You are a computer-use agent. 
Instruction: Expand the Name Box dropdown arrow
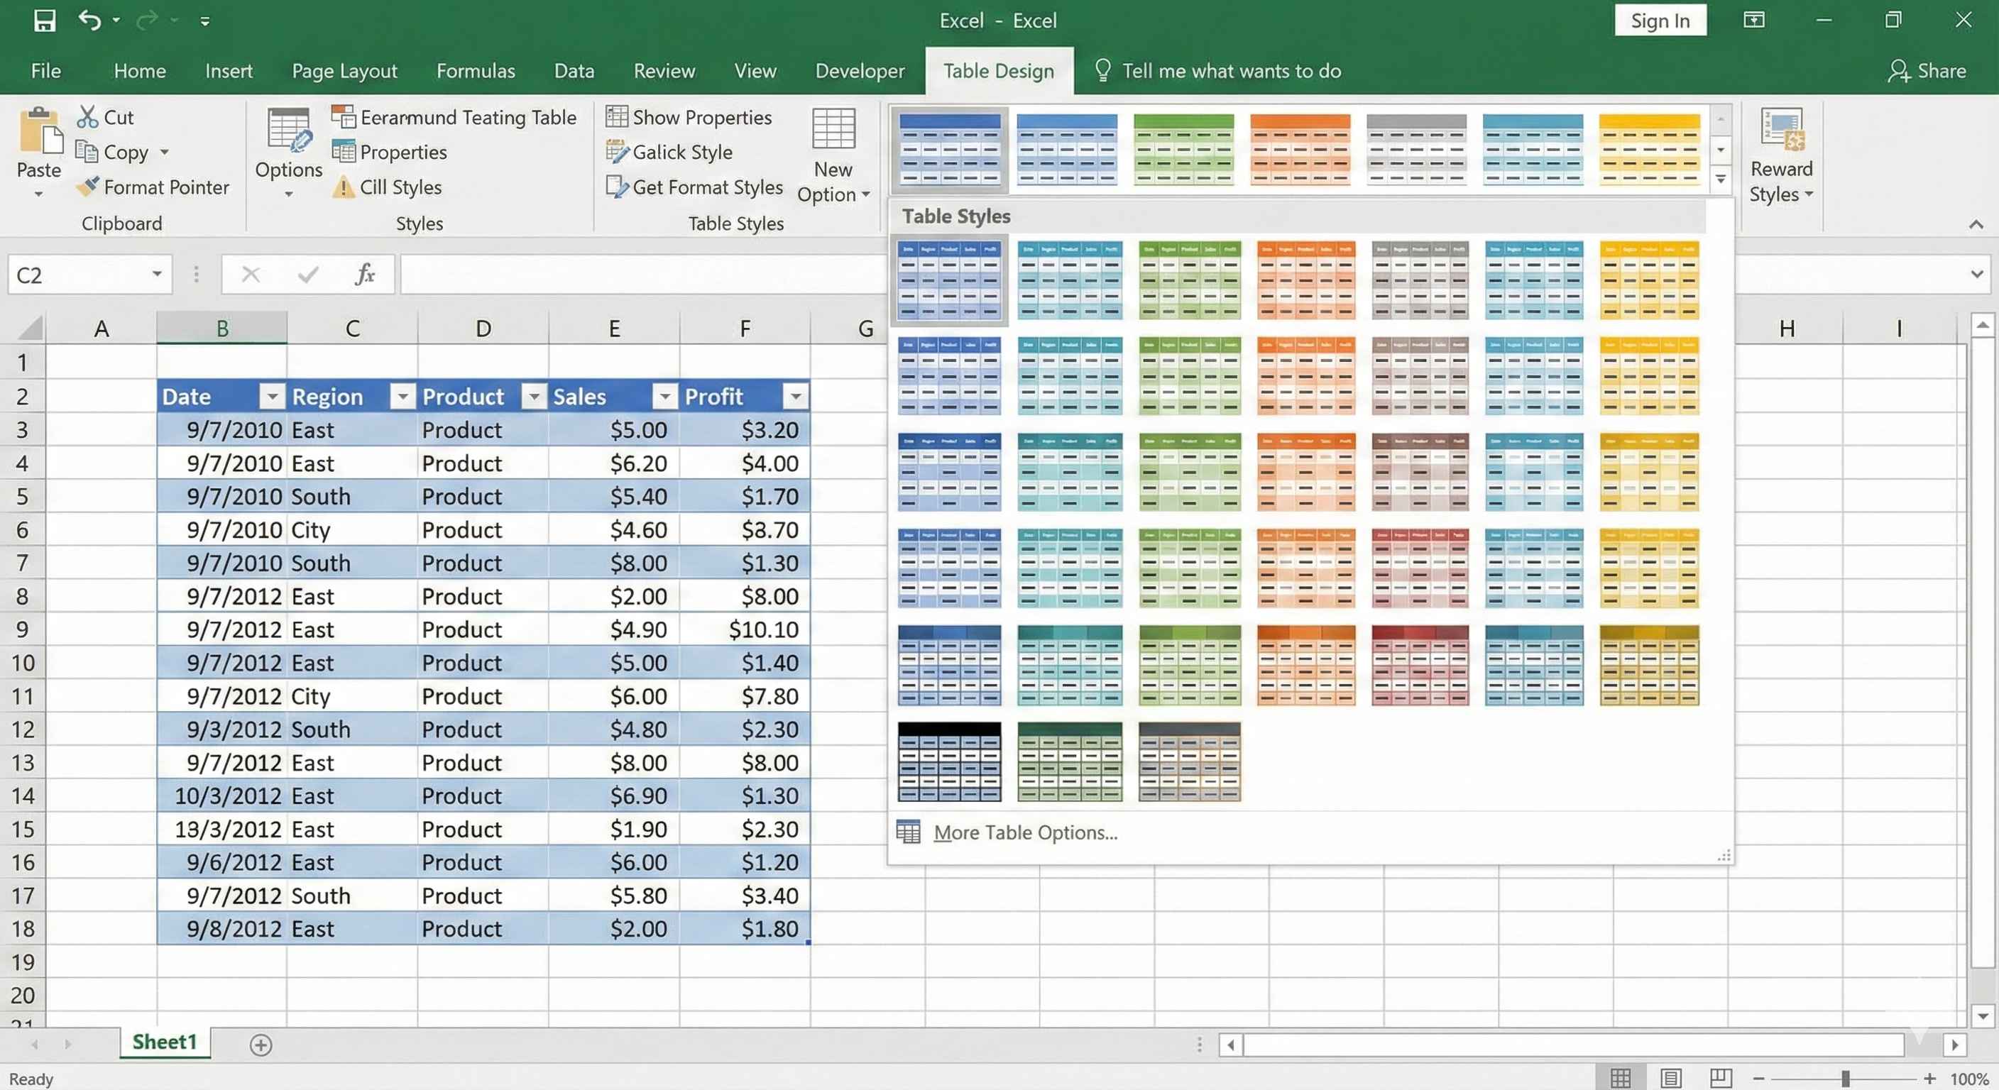point(157,274)
